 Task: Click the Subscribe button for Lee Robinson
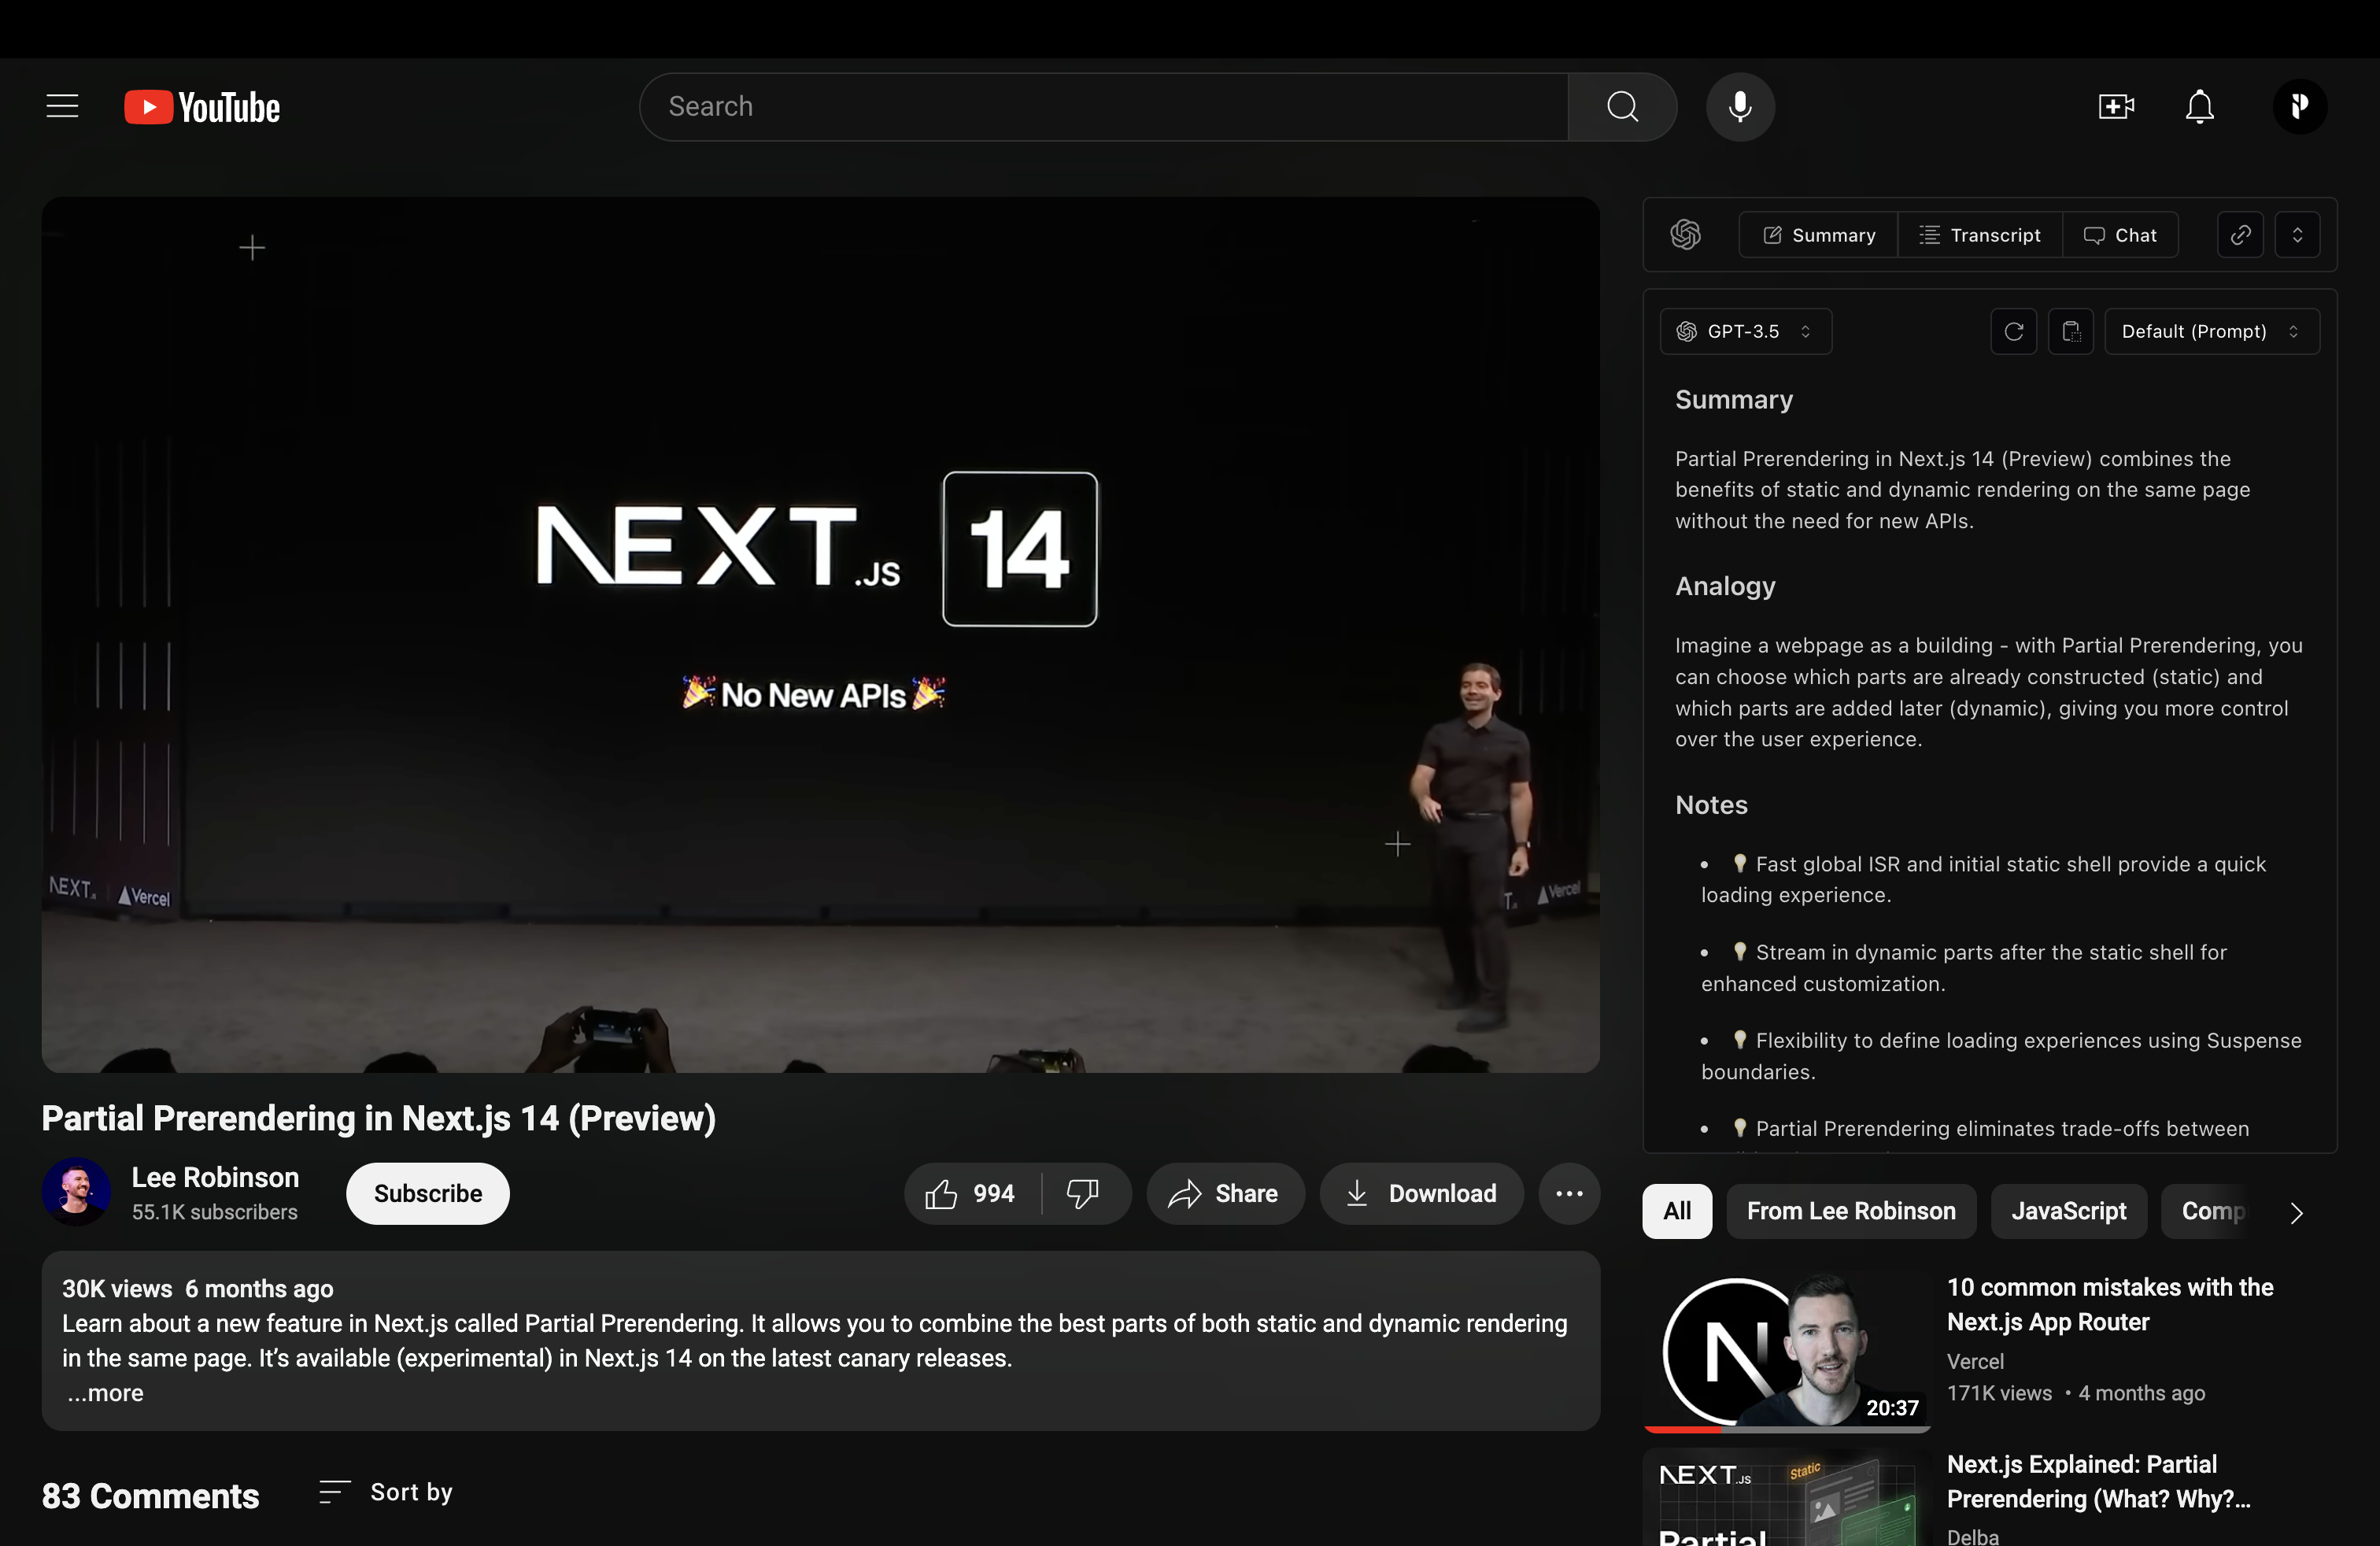coord(427,1192)
